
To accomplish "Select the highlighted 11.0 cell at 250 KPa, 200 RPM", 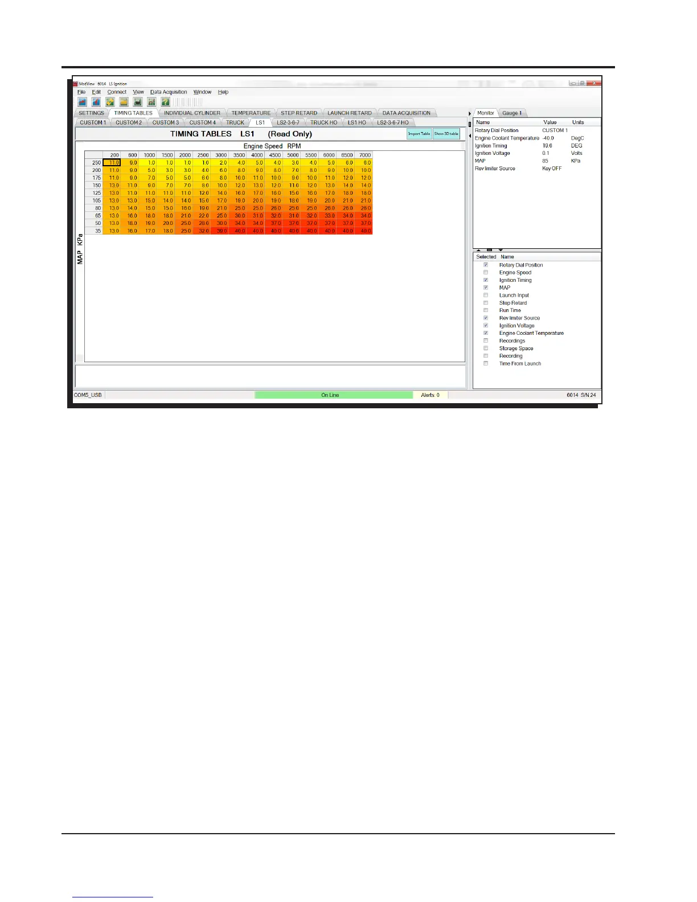I will click(112, 163).
